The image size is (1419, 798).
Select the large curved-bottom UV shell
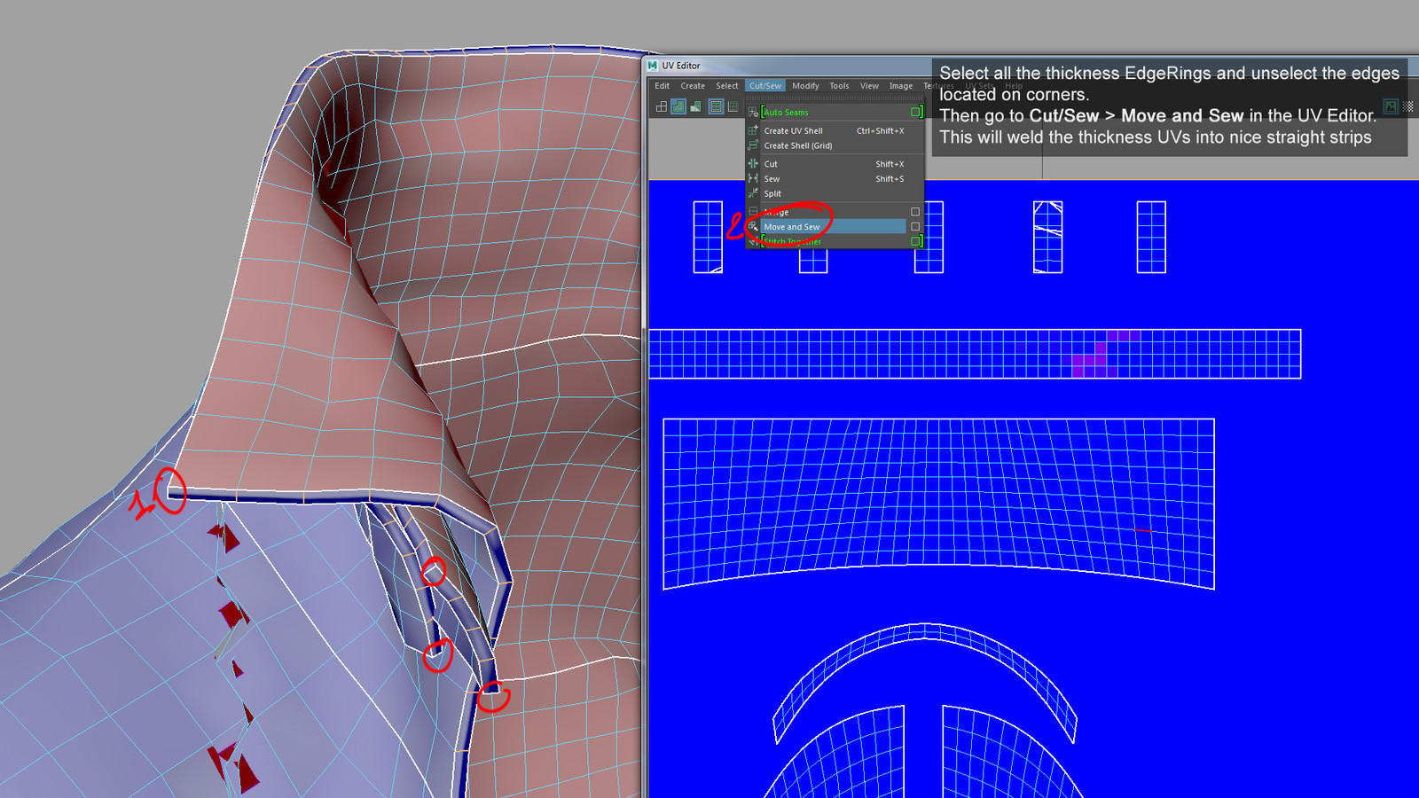[938, 504]
